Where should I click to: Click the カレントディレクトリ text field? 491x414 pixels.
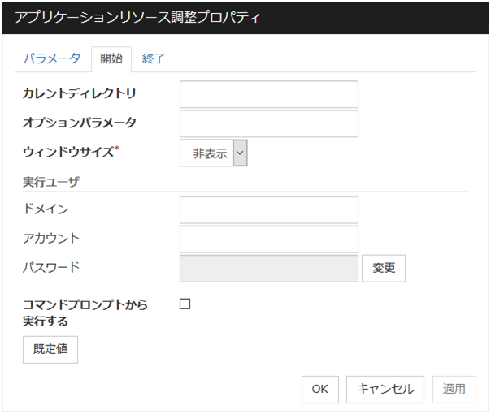(x=268, y=94)
